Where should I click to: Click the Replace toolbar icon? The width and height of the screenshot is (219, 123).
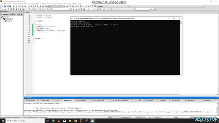(x=31, y=6)
